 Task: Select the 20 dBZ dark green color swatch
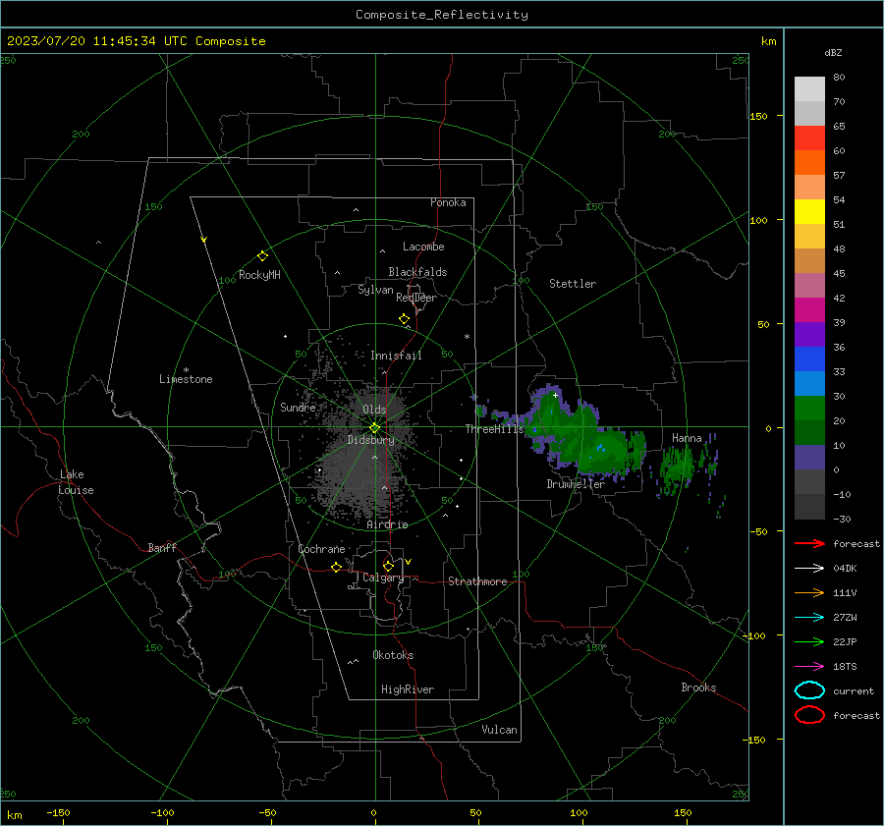tap(809, 432)
